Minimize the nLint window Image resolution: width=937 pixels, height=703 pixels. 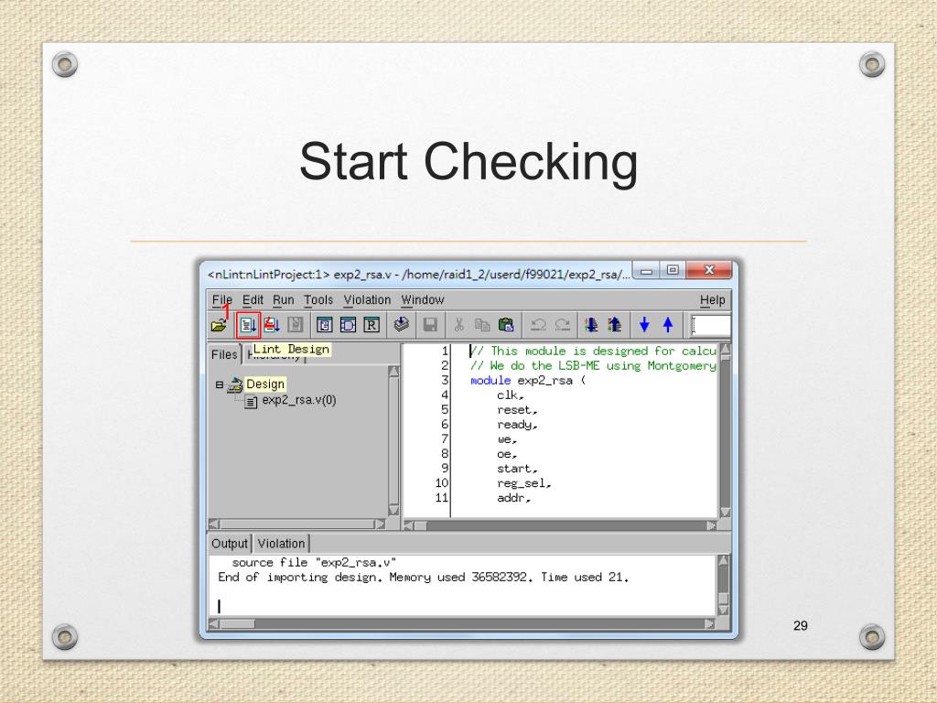[x=646, y=271]
